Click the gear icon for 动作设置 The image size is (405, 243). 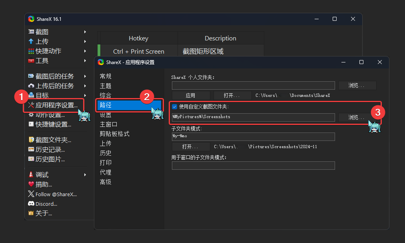[31, 115]
